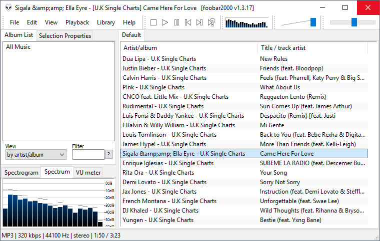The height and width of the screenshot is (241, 380).
Task: Select All Music in the album list
Action: click(x=18, y=47)
